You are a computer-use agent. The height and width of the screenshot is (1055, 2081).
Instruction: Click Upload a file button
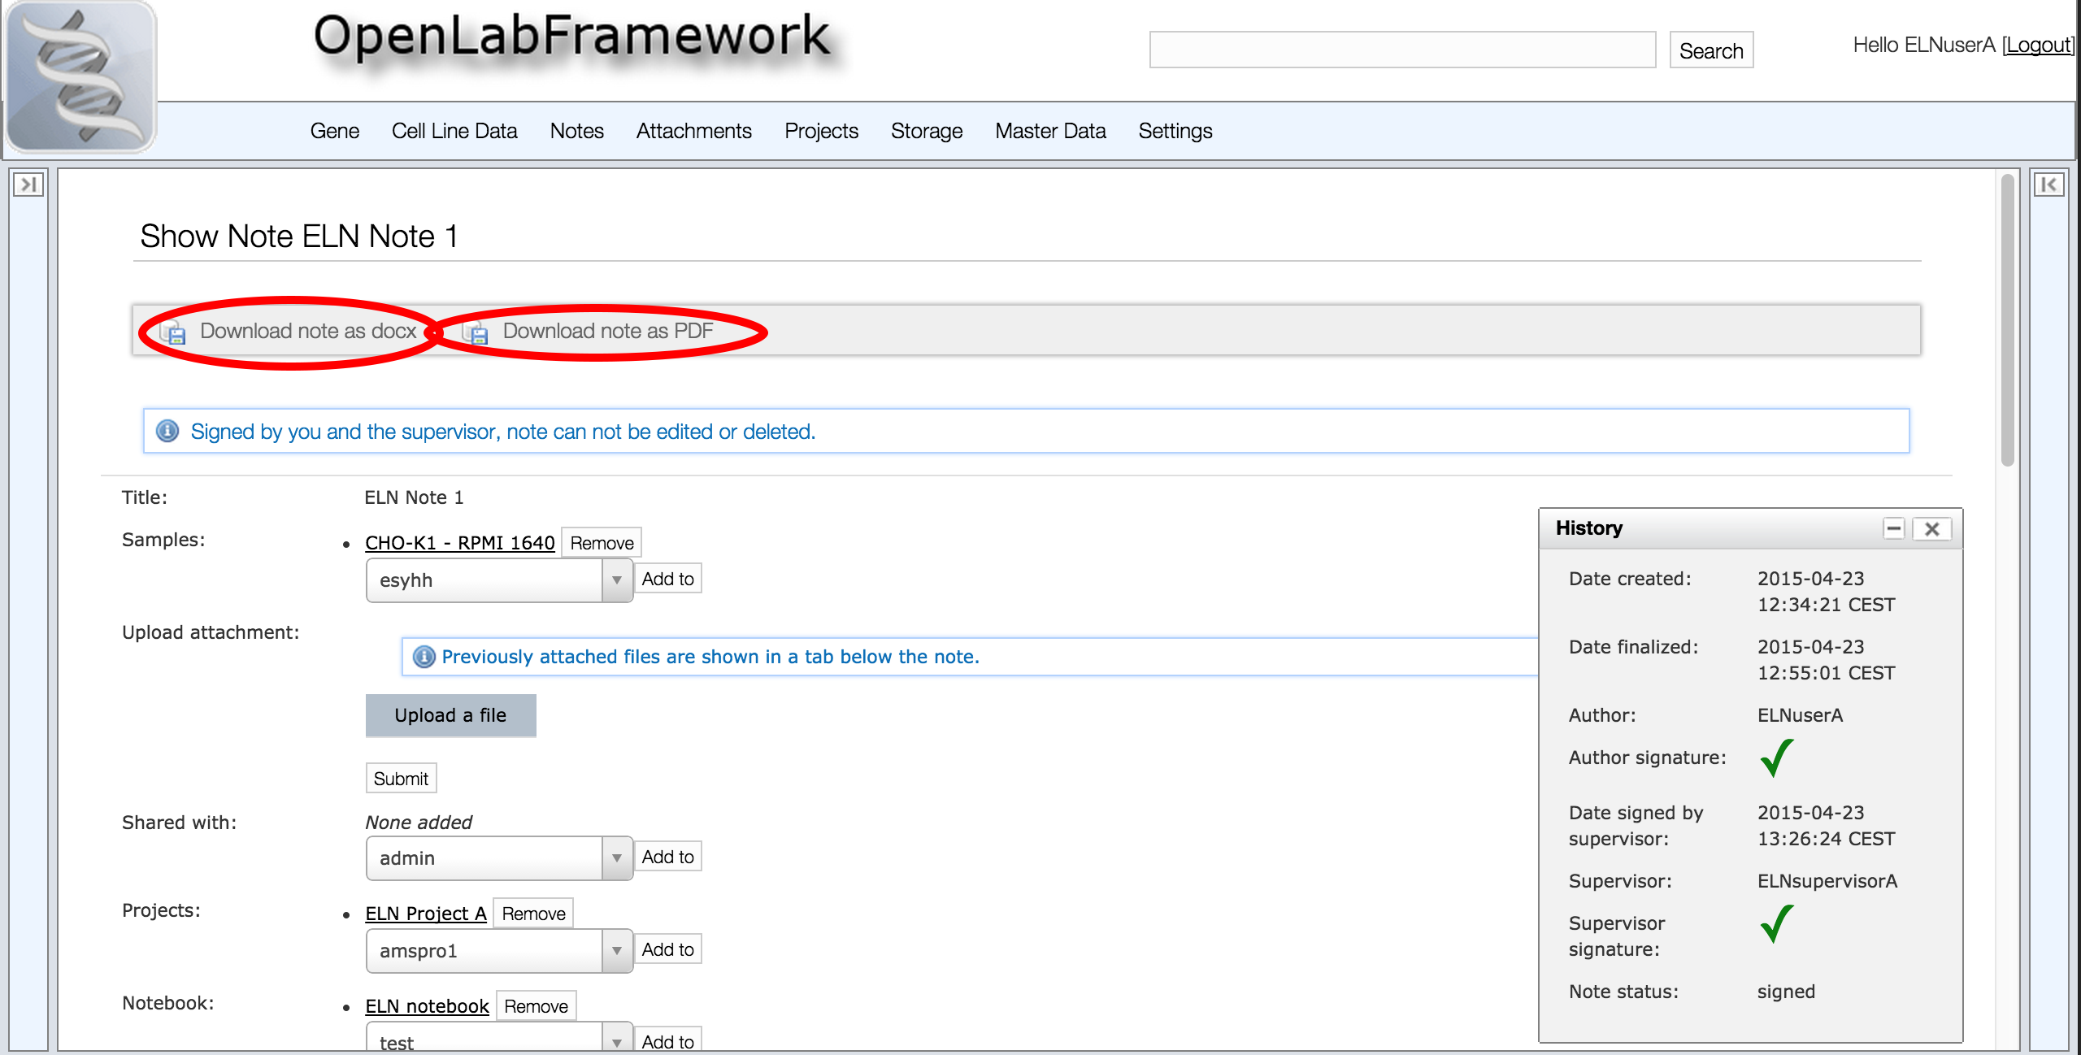tap(450, 715)
